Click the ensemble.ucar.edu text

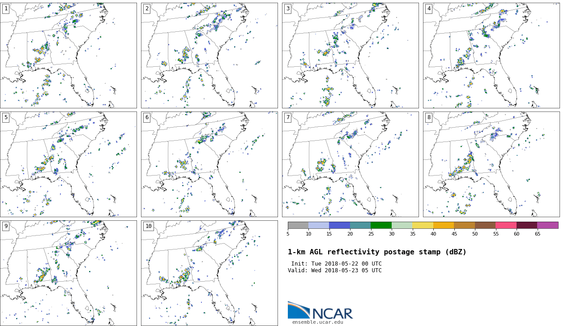[318, 322]
